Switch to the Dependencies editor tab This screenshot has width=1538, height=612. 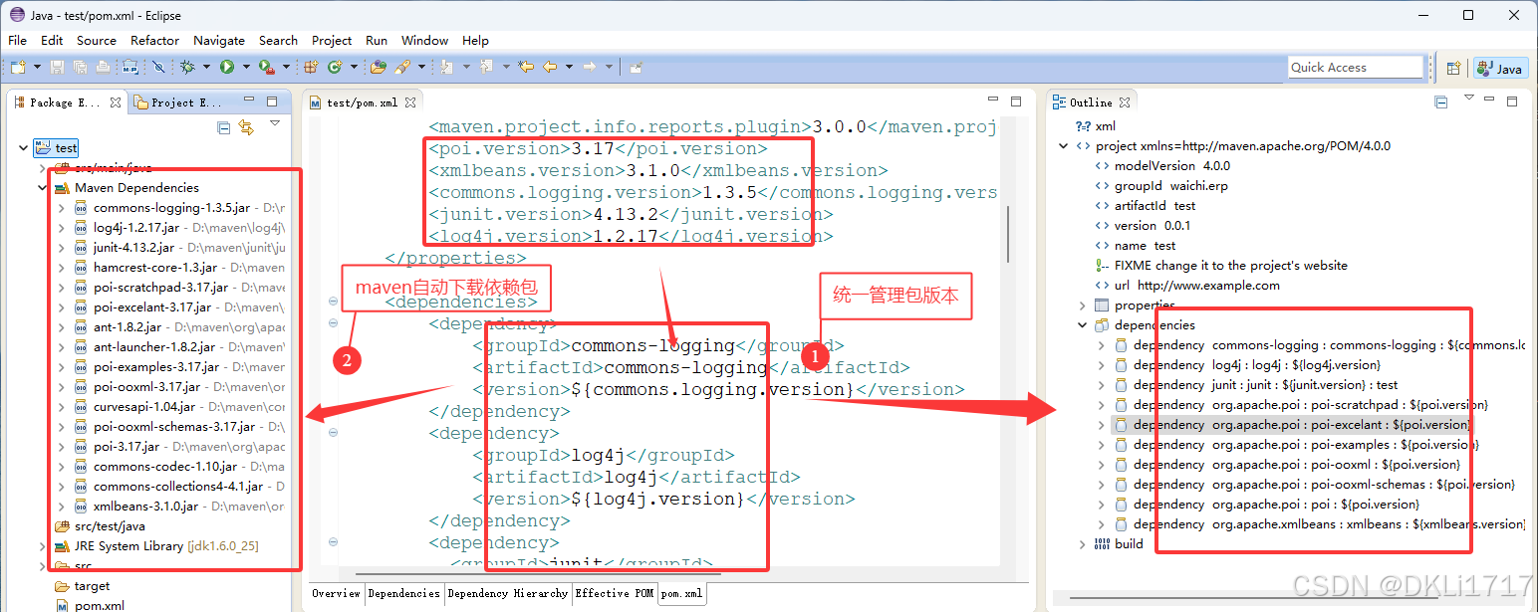(x=403, y=593)
